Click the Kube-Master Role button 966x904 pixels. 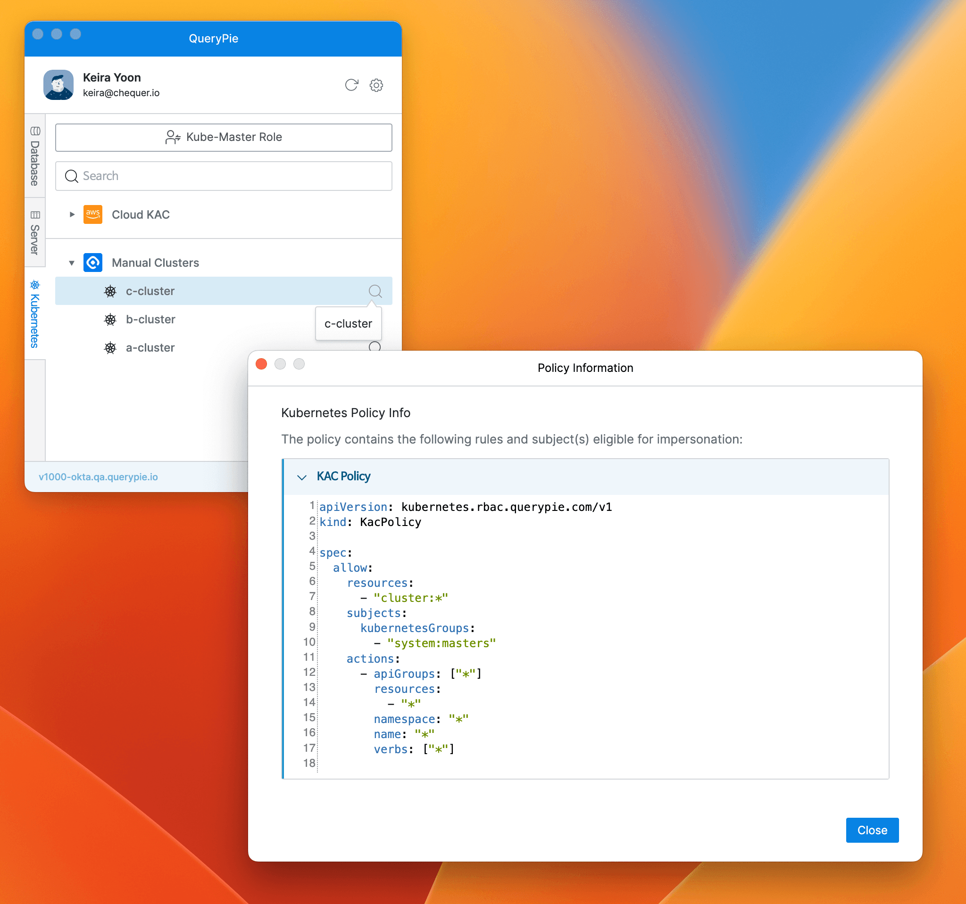[x=224, y=138]
